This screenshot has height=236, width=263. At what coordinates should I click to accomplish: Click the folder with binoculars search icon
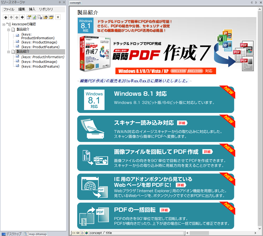[x=46, y=17]
